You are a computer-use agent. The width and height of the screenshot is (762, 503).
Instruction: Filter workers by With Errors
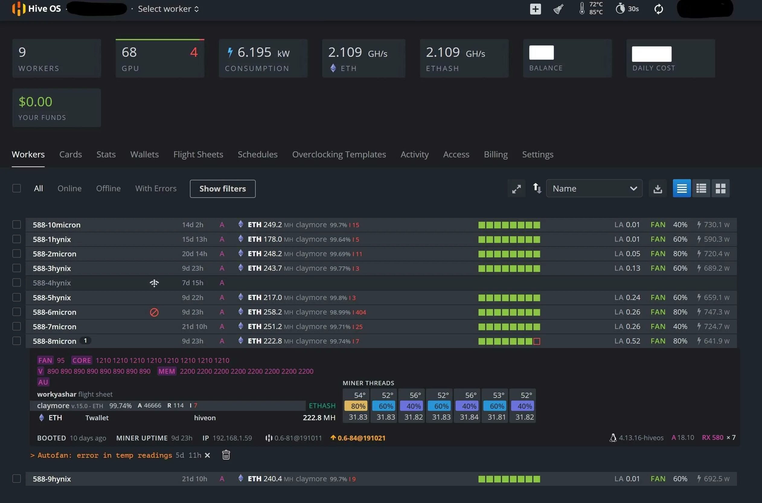pyautogui.click(x=156, y=188)
